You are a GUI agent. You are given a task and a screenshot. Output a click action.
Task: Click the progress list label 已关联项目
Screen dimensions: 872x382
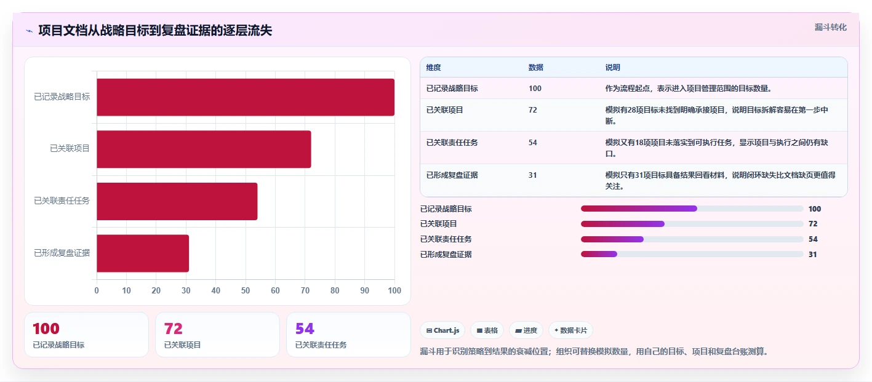click(438, 224)
